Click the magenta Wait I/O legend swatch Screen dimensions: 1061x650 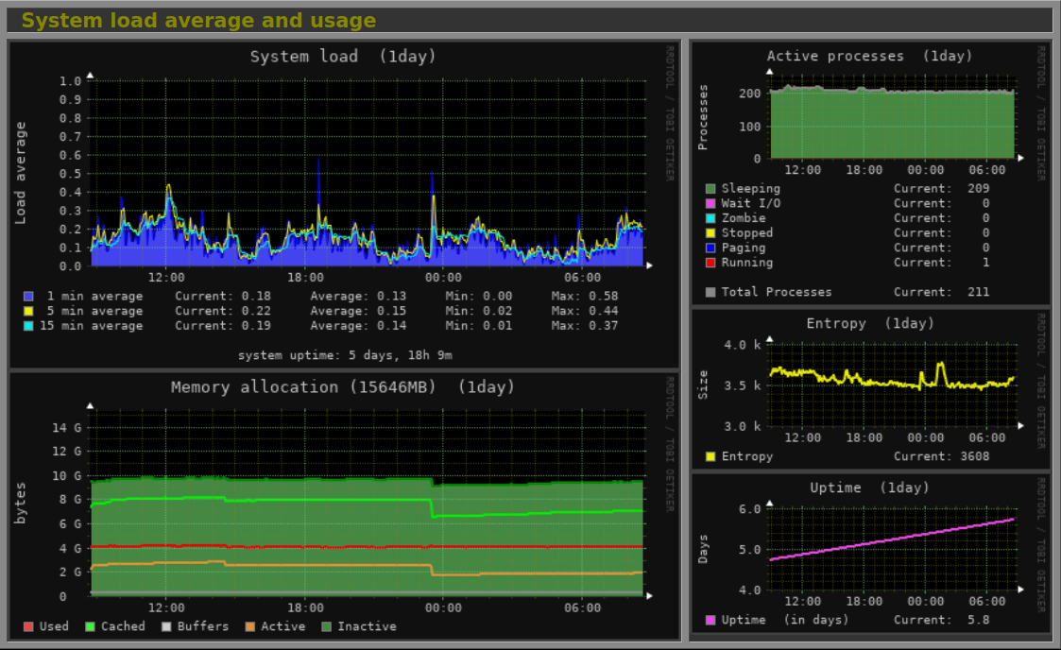(x=710, y=203)
